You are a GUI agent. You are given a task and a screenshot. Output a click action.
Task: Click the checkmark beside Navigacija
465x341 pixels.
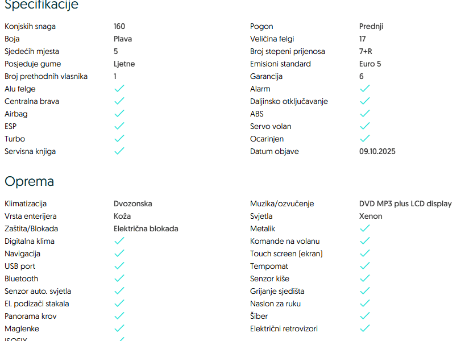[119, 253]
